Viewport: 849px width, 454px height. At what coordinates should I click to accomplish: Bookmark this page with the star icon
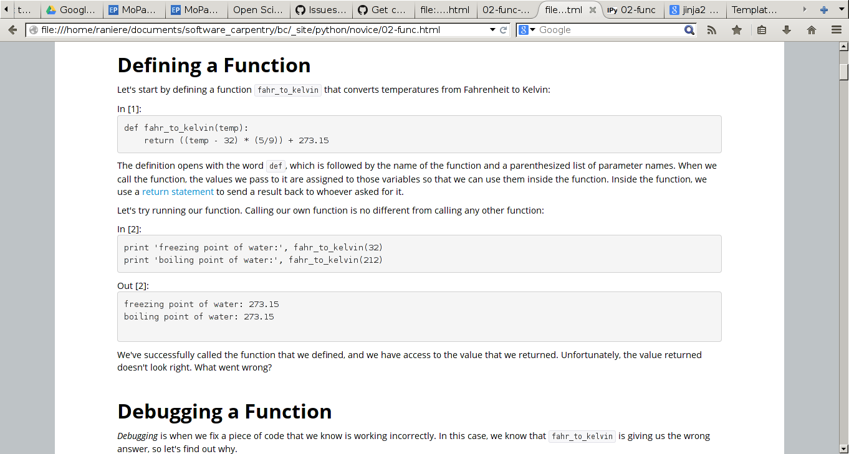point(737,30)
